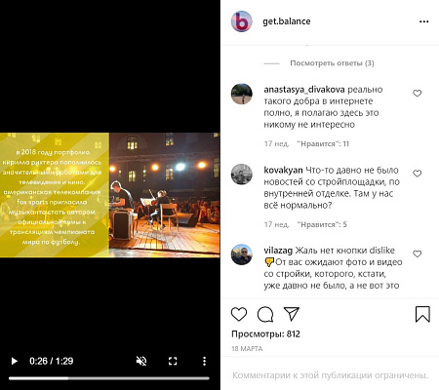Expand Посмотреть ответы (3) replies
This screenshot has height=390, width=439.
tap(332, 63)
